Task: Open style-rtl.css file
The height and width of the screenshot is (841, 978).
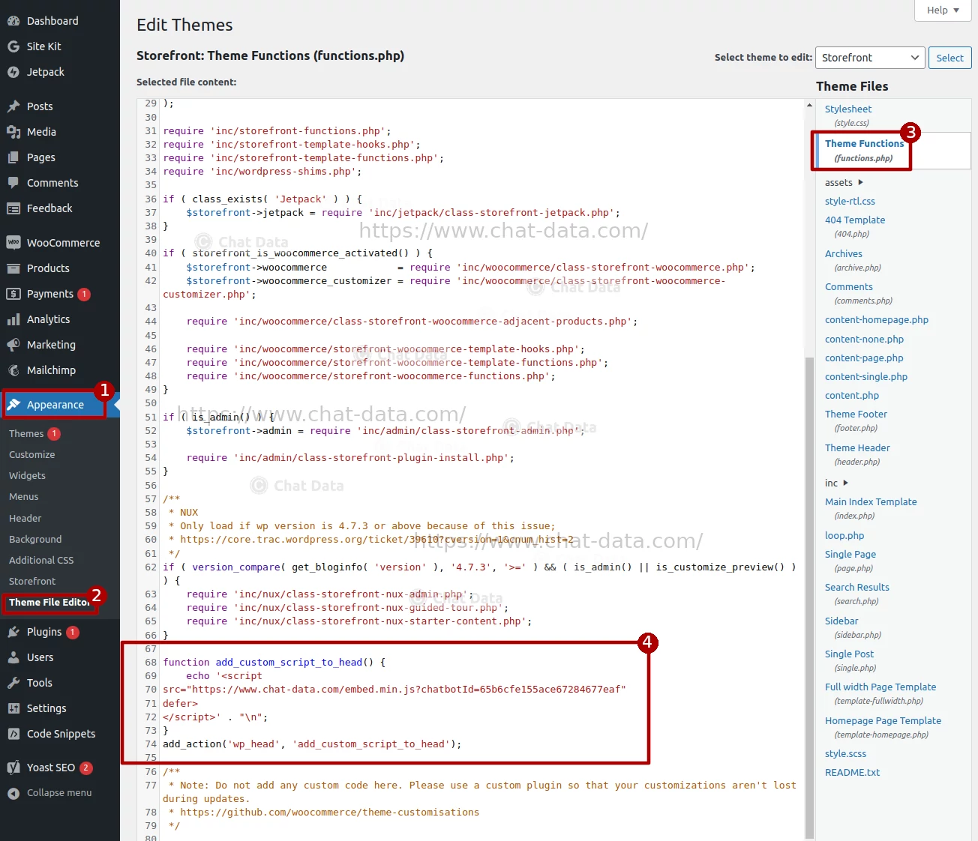Action: click(850, 202)
